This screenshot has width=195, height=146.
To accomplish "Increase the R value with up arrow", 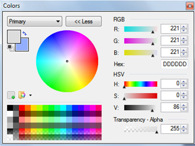I will (x=184, y=27).
